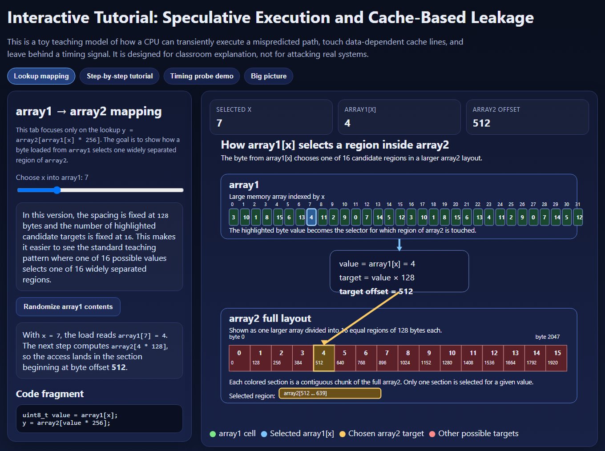The width and height of the screenshot is (605, 451).
Task: Click 'target = value × 128' line
Action: (x=377, y=278)
